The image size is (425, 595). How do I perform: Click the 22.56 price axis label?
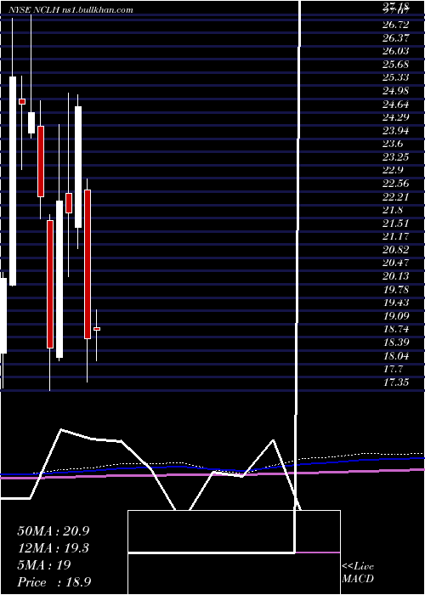396,184
